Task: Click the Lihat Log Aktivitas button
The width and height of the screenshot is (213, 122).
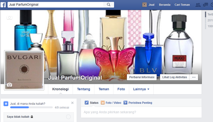Action: 174,77
